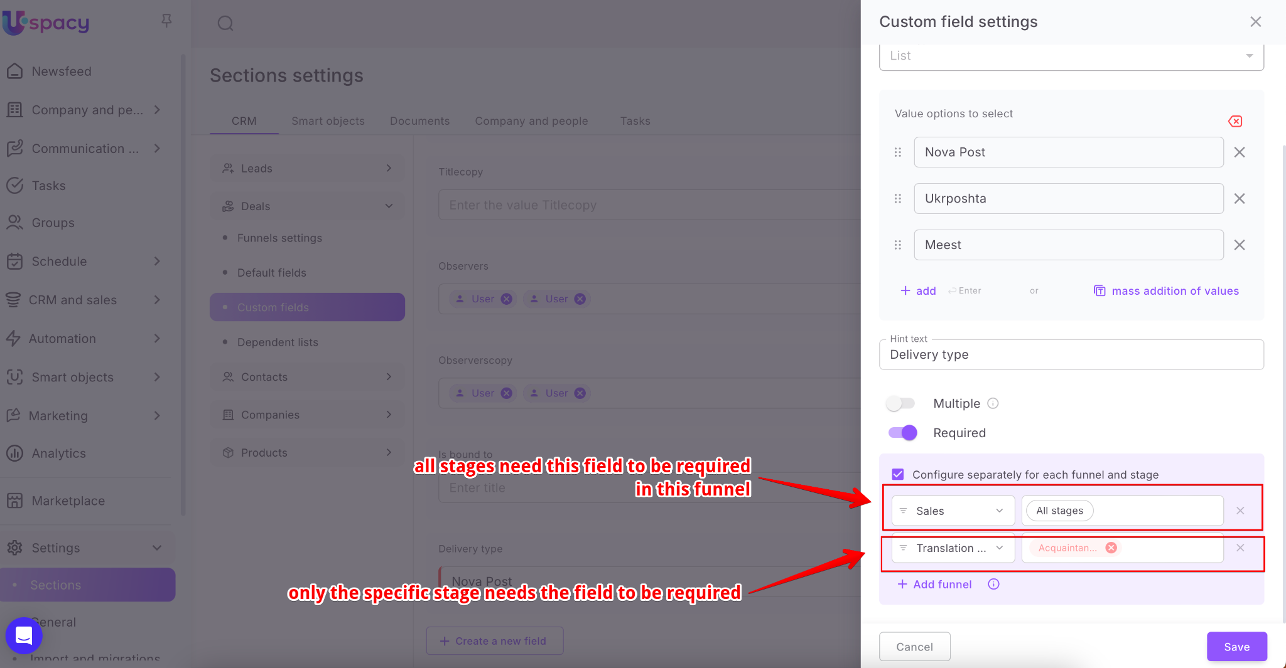
Task: Clear all value options with red delete icon
Action: [1235, 121]
